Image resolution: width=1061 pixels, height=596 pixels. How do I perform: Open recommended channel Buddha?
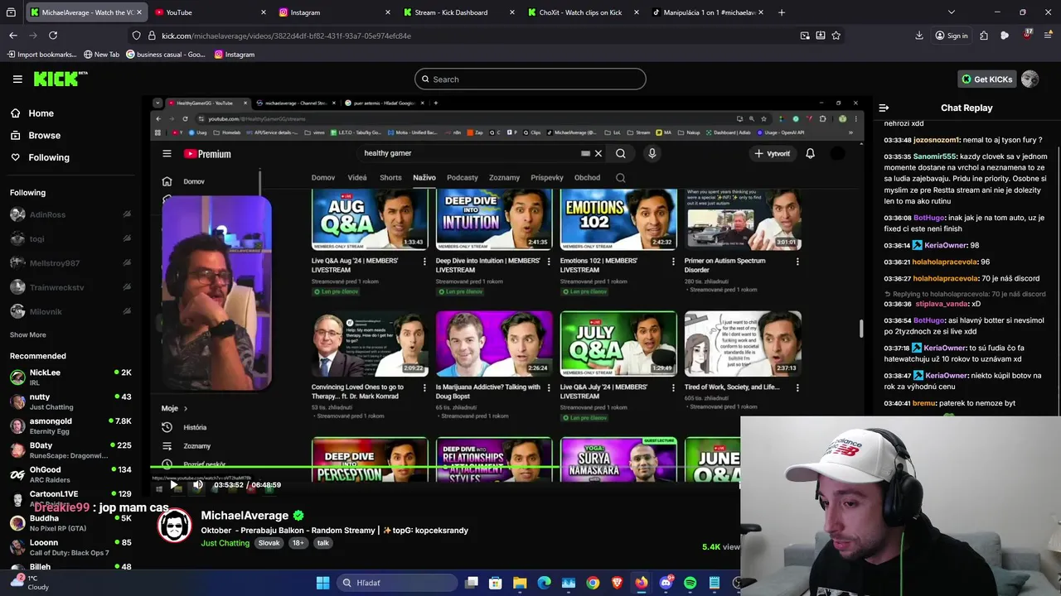pos(70,523)
